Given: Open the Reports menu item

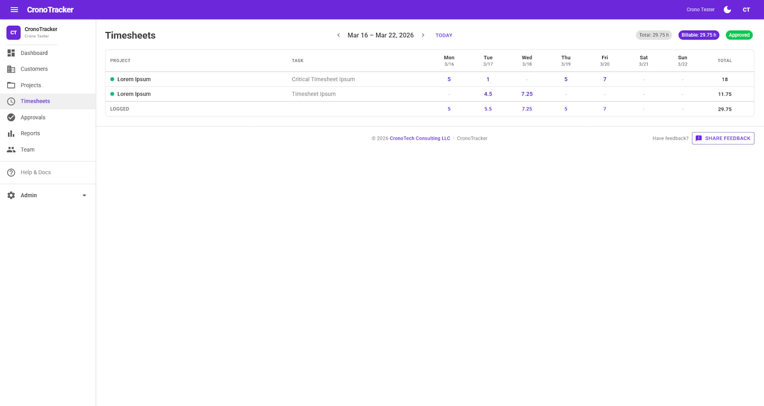Looking at the screenshot, I should click(48, 134).
